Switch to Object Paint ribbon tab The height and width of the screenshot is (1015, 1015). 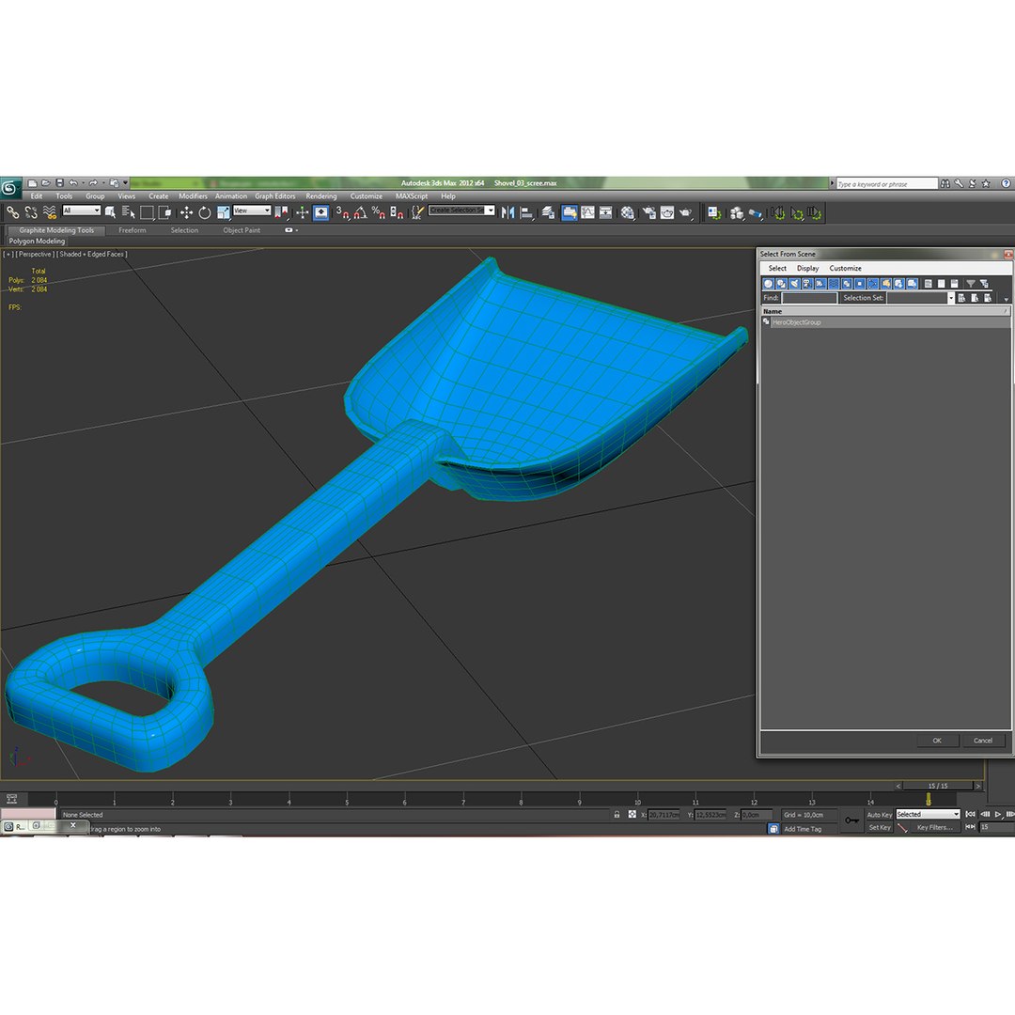pyautogui.click(x=242, y=230)
